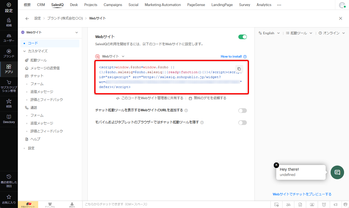
Task: Dismiss the Hey there! chat bubble
Action: [x=276, y=165]
